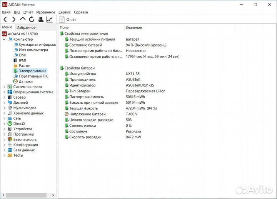Expand the Системная плата node

tap(4, 87)
